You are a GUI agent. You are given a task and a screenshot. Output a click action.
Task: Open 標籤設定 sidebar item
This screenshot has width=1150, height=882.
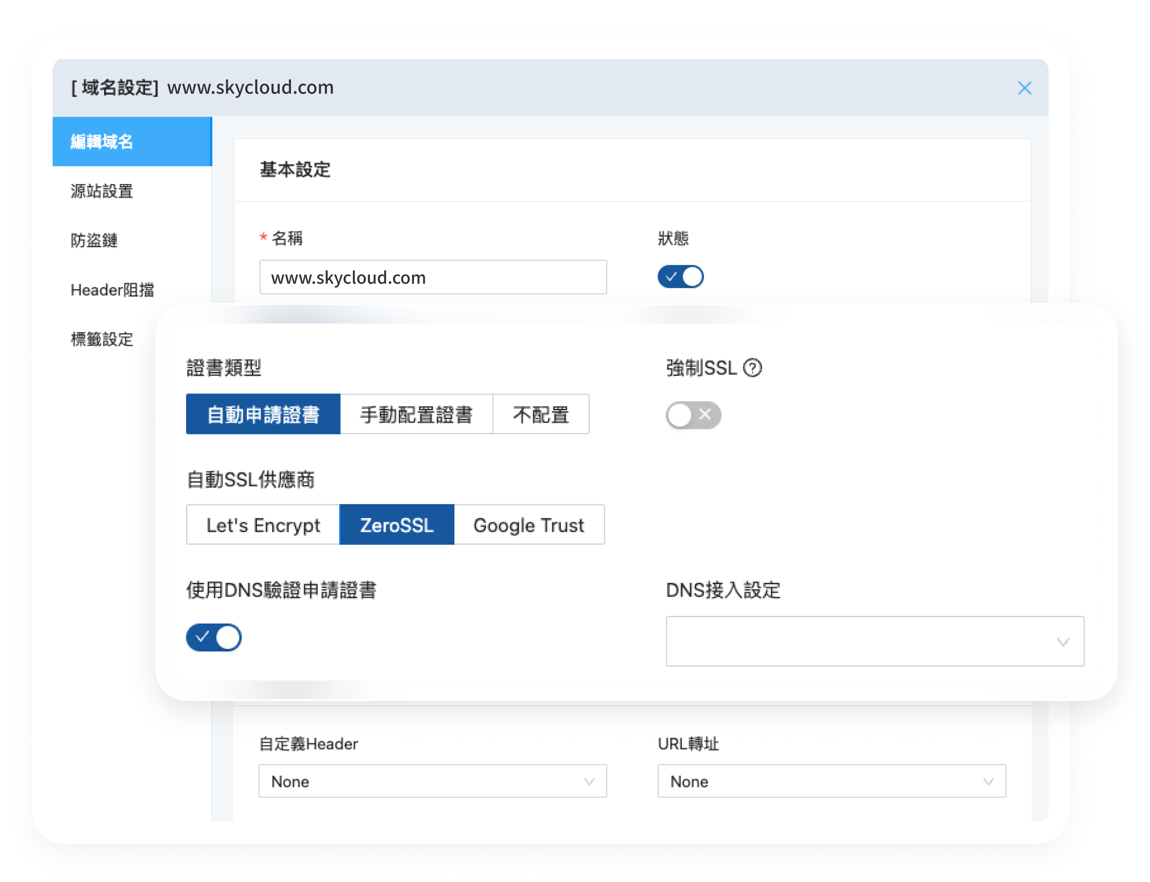[x=102, y=339]
